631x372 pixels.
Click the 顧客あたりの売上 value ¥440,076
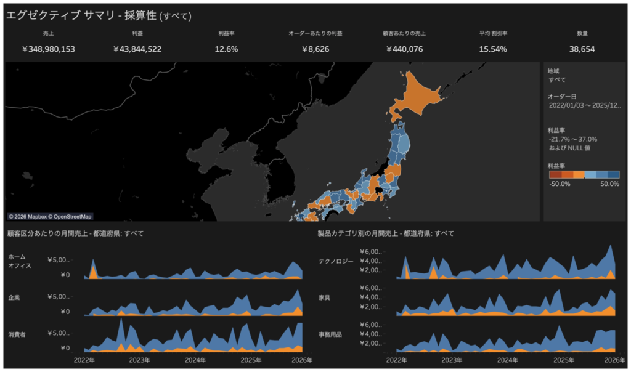point(404,49)
